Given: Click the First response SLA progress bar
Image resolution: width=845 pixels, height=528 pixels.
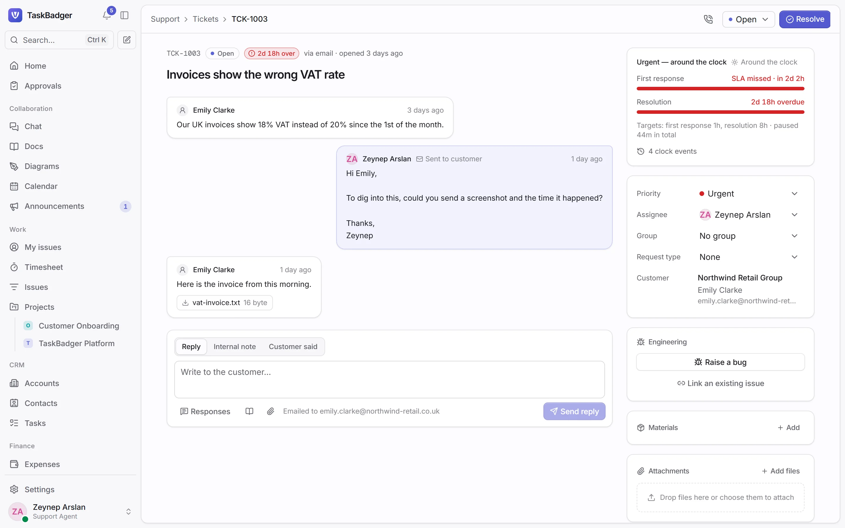Looking at the screenshot, I should [720, 89].
